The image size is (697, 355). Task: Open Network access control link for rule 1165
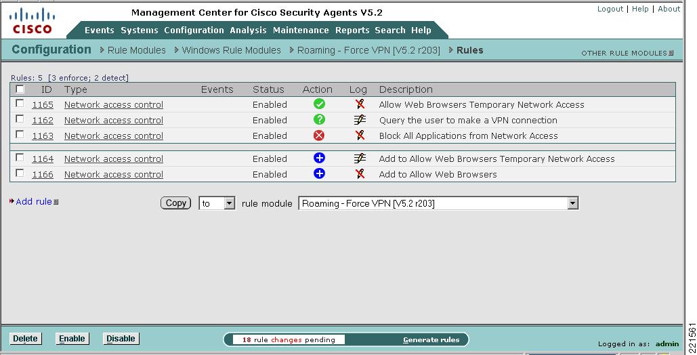[114, 104]
